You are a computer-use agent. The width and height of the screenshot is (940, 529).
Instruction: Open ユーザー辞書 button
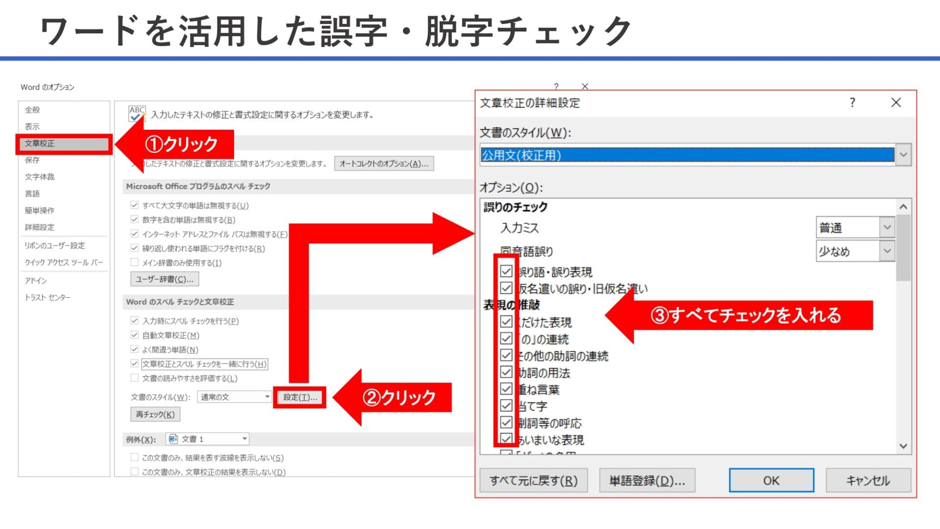[164, 279]
